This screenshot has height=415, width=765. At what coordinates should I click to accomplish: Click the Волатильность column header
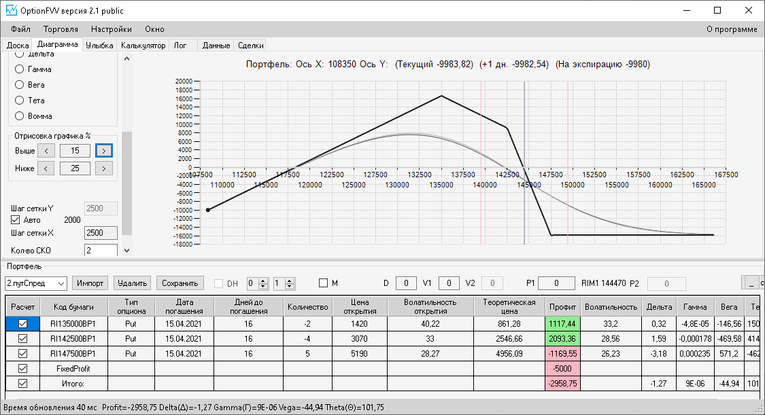tap(611, 307)
